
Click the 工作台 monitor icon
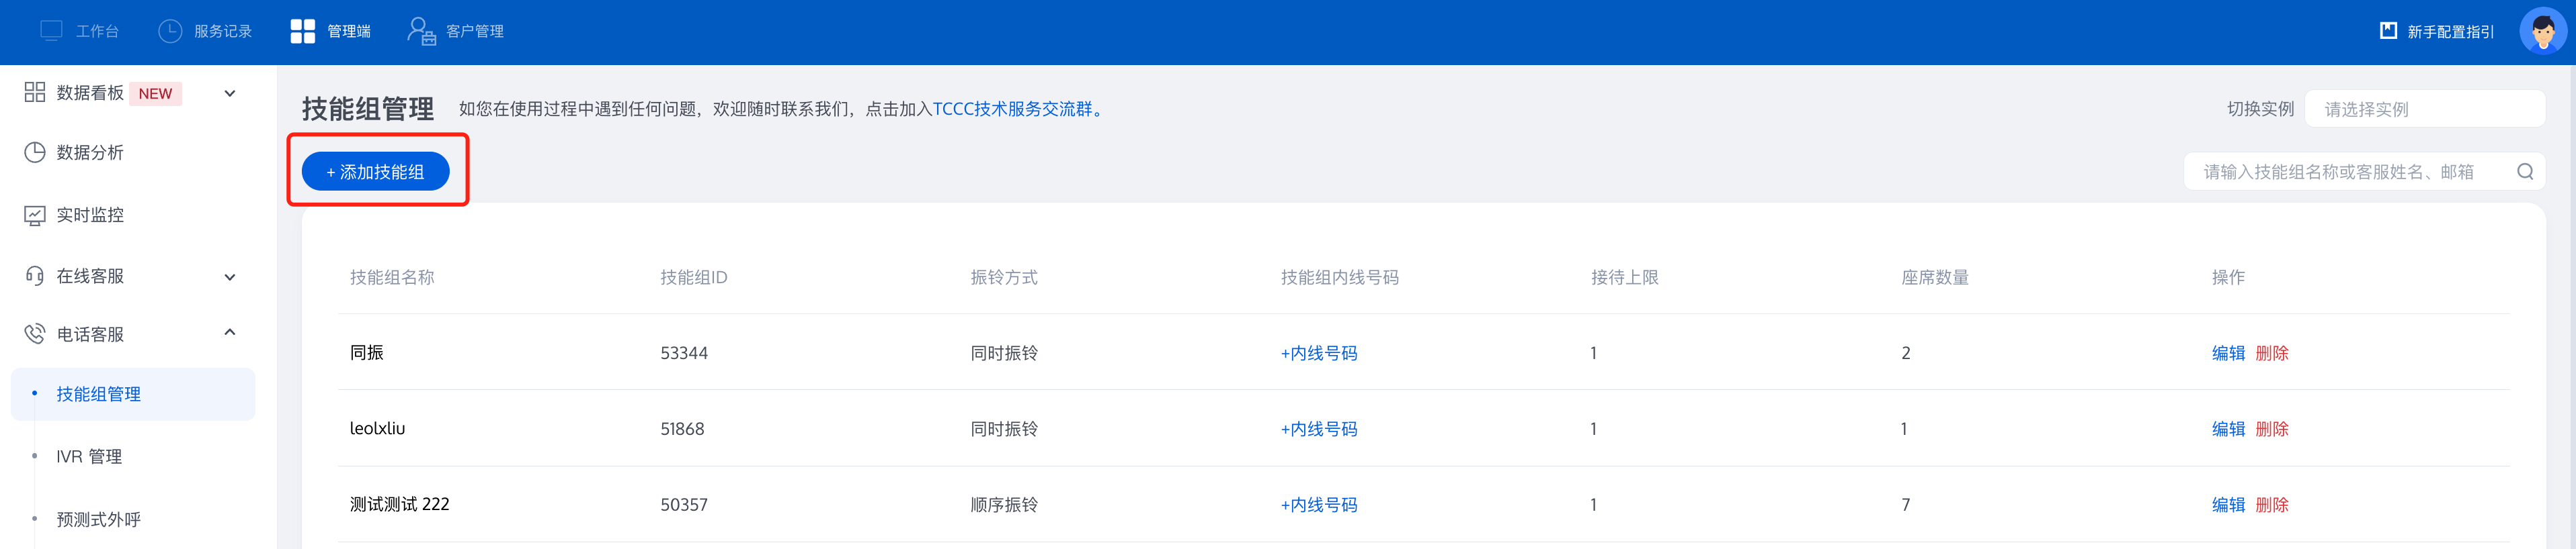pos(51,31)
